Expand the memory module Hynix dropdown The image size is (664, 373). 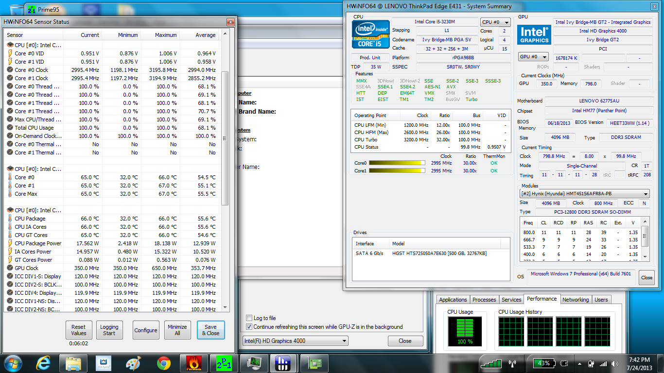[584, 194]
